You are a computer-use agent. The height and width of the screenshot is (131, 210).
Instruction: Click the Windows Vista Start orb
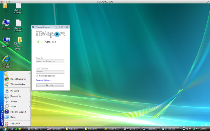(5, 129)
